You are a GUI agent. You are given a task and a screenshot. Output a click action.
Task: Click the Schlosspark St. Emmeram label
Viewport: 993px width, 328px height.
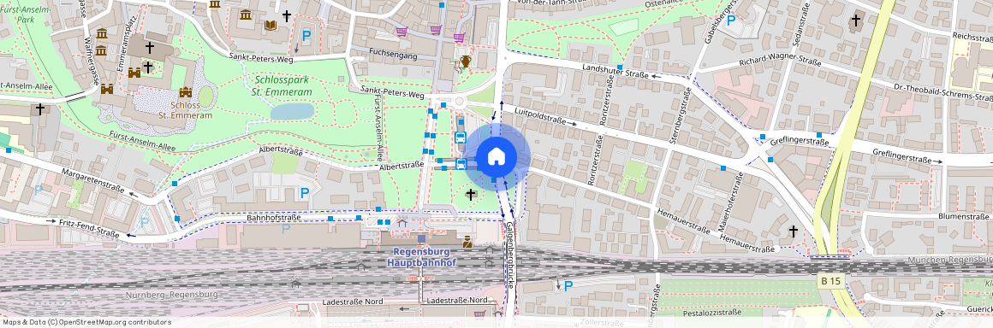(x=283, y=86)
